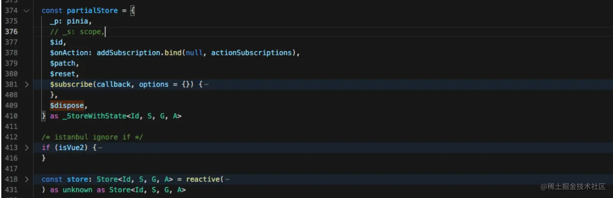Image resolution: width=613 pixels, height=198 pixels.
Task: Click line number 376 in the gutter
Action: point(11,32)
